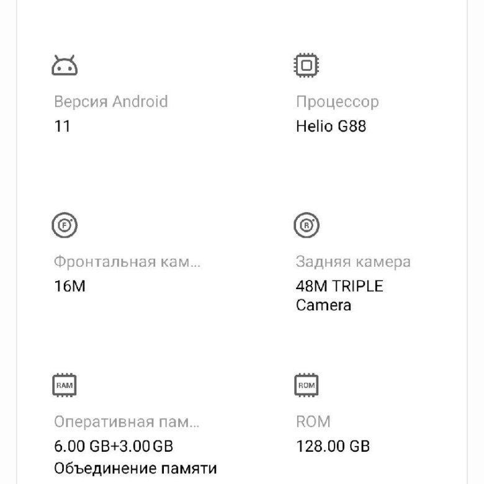Tap the 16M front camera value

[69, 287]
